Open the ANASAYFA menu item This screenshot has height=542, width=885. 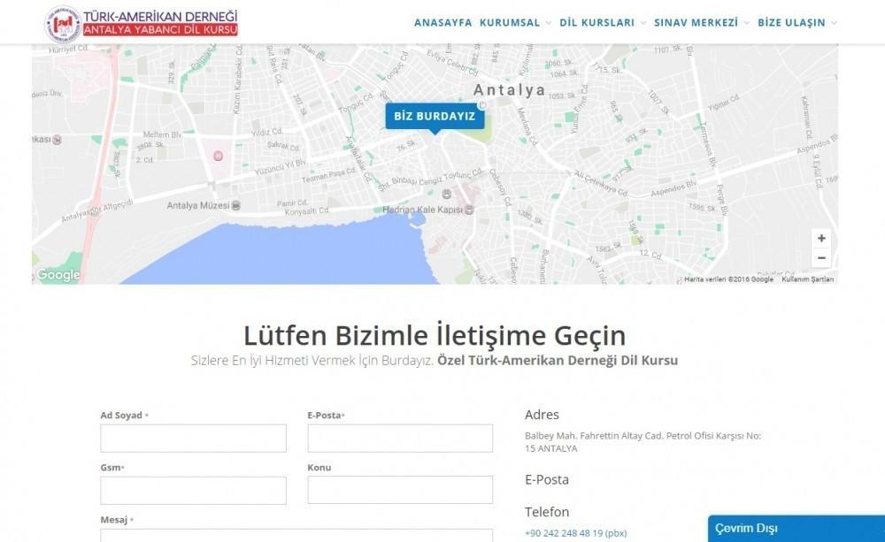pyautogui.click(x=442, y=23)
